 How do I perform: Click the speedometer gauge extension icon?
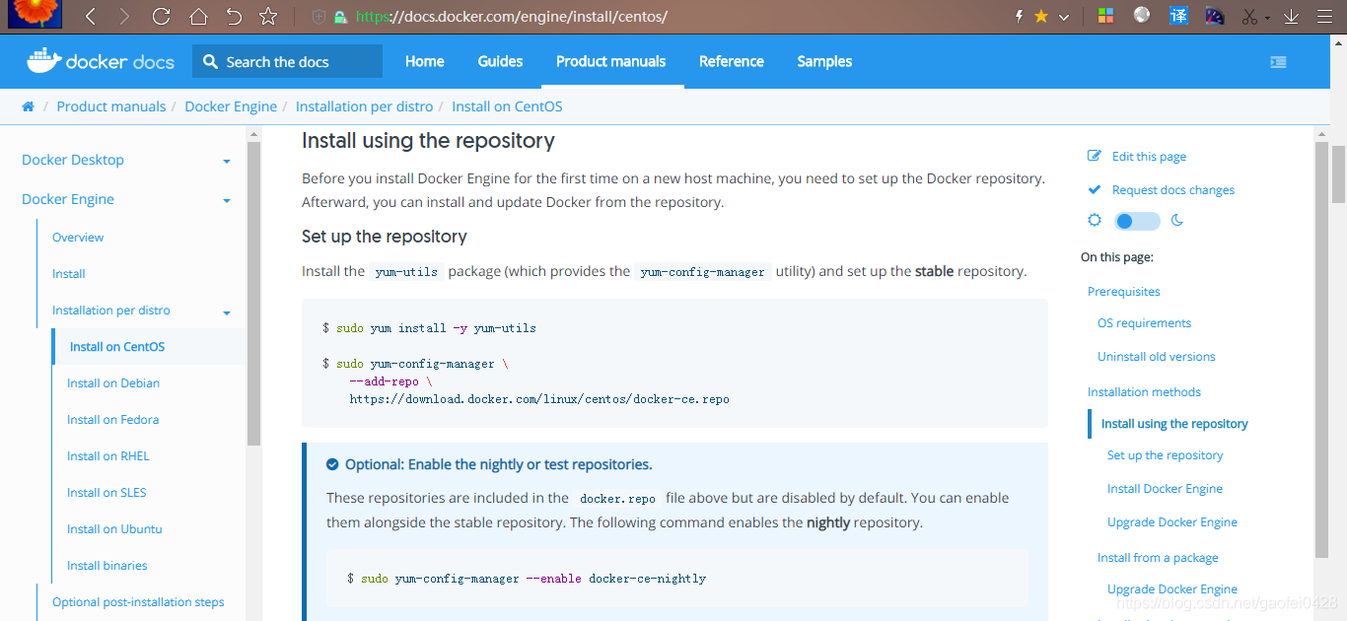[1215, 16]
